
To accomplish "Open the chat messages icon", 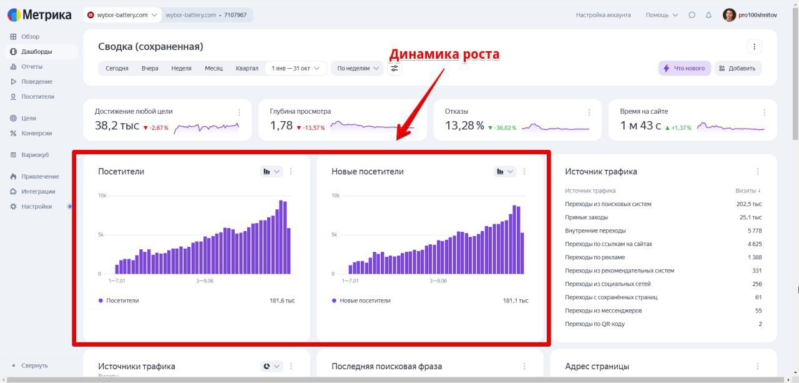I will point(692,15).
